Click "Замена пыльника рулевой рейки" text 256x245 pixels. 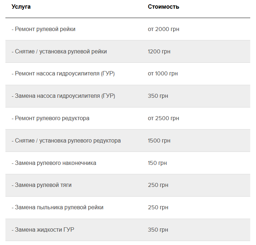58,207
